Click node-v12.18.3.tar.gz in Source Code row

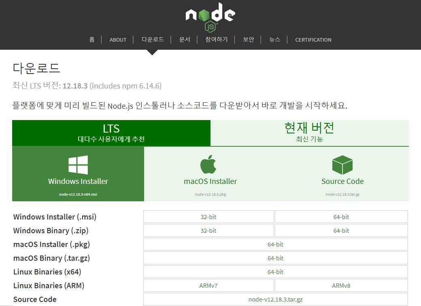coord(276,299)
